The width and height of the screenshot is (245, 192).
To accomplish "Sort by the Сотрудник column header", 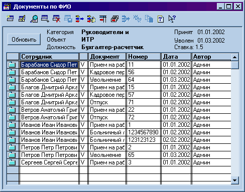I will pyautogui.click(x=49, y=57).
